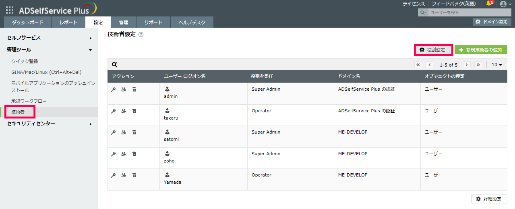Screen dimensions: 515x209
Task: Click the 役割設定 button
Action: [433, 50]
